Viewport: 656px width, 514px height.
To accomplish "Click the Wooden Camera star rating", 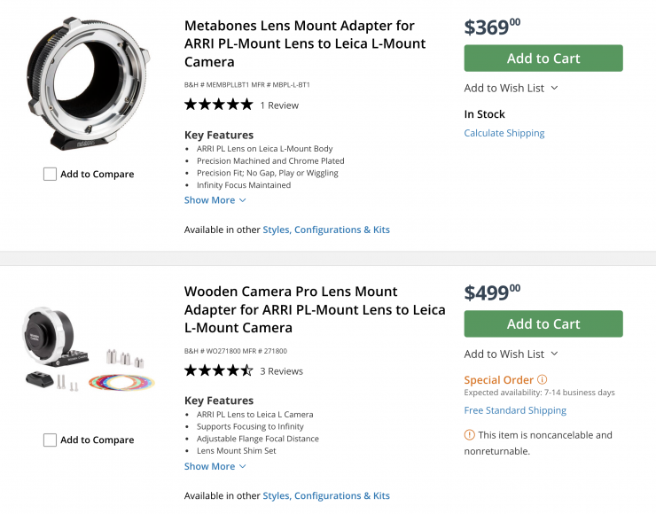I will click(218, 370).
